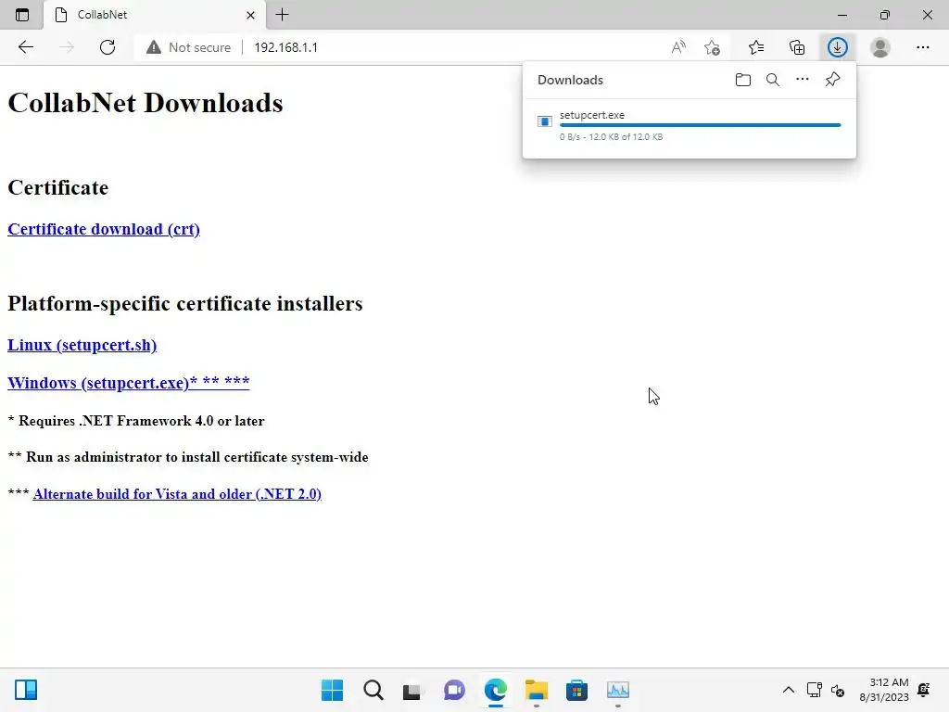Screen dimensions: 949x712
Task: Click the Windows (setupcert.exe) link
Action: pos(128,383)
